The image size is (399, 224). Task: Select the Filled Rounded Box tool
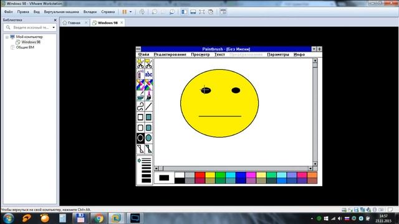click(148, 128)
